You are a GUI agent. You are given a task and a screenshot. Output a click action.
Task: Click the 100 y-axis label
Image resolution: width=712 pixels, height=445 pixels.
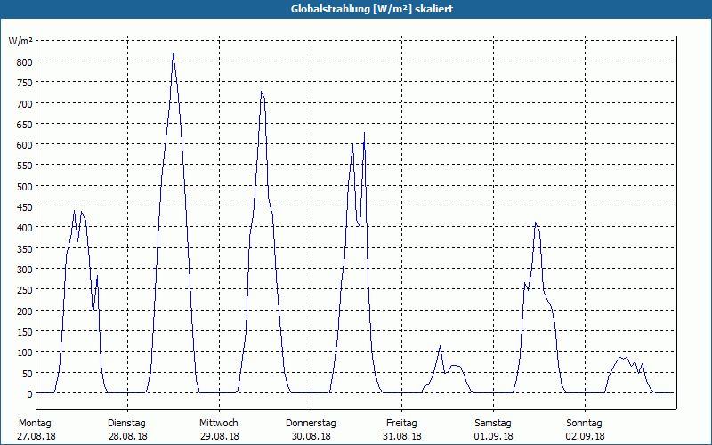25,352
